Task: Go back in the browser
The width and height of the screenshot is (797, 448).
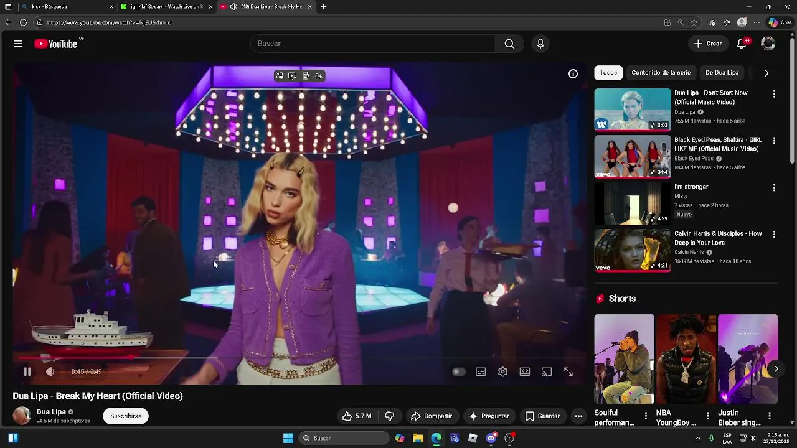Action: pyautogui.click(x=8, y=22)
